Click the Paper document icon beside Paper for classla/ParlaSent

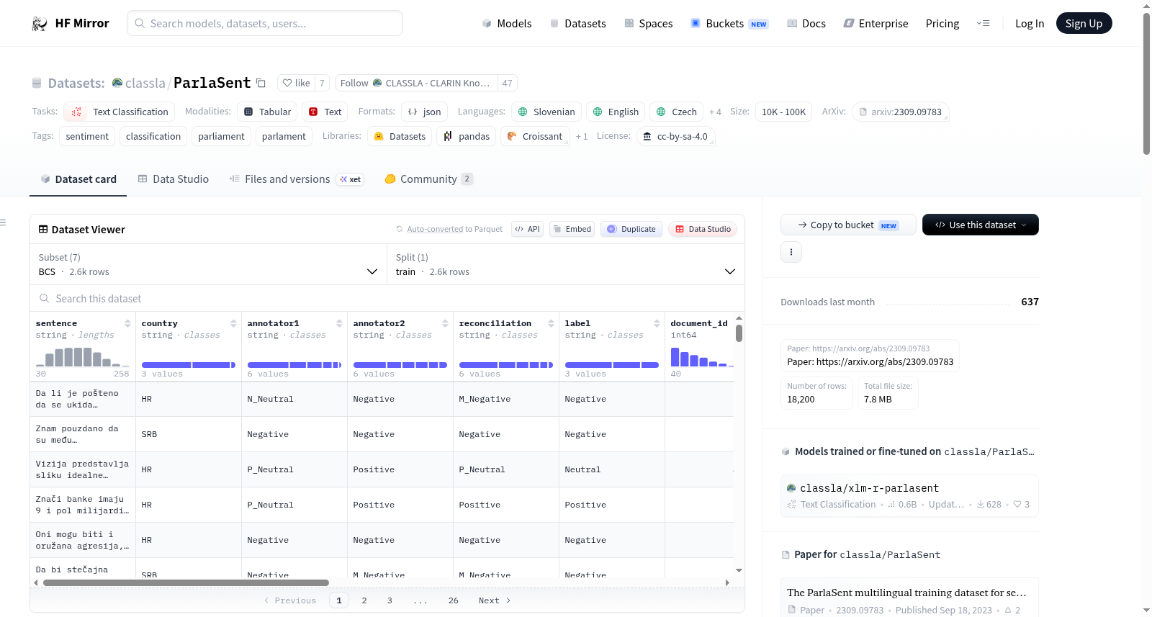[x=786, y=555]
